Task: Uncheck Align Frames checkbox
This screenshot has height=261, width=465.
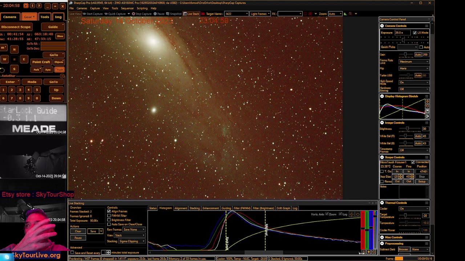Action: click(109, 211)
